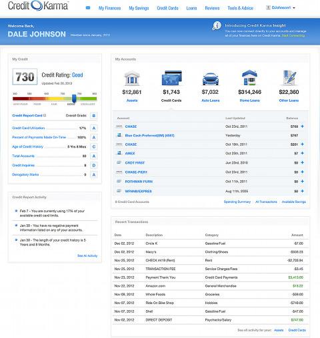Open the Credit Report Card link
The image size is (320, 338).
click(x=27, y=115)
